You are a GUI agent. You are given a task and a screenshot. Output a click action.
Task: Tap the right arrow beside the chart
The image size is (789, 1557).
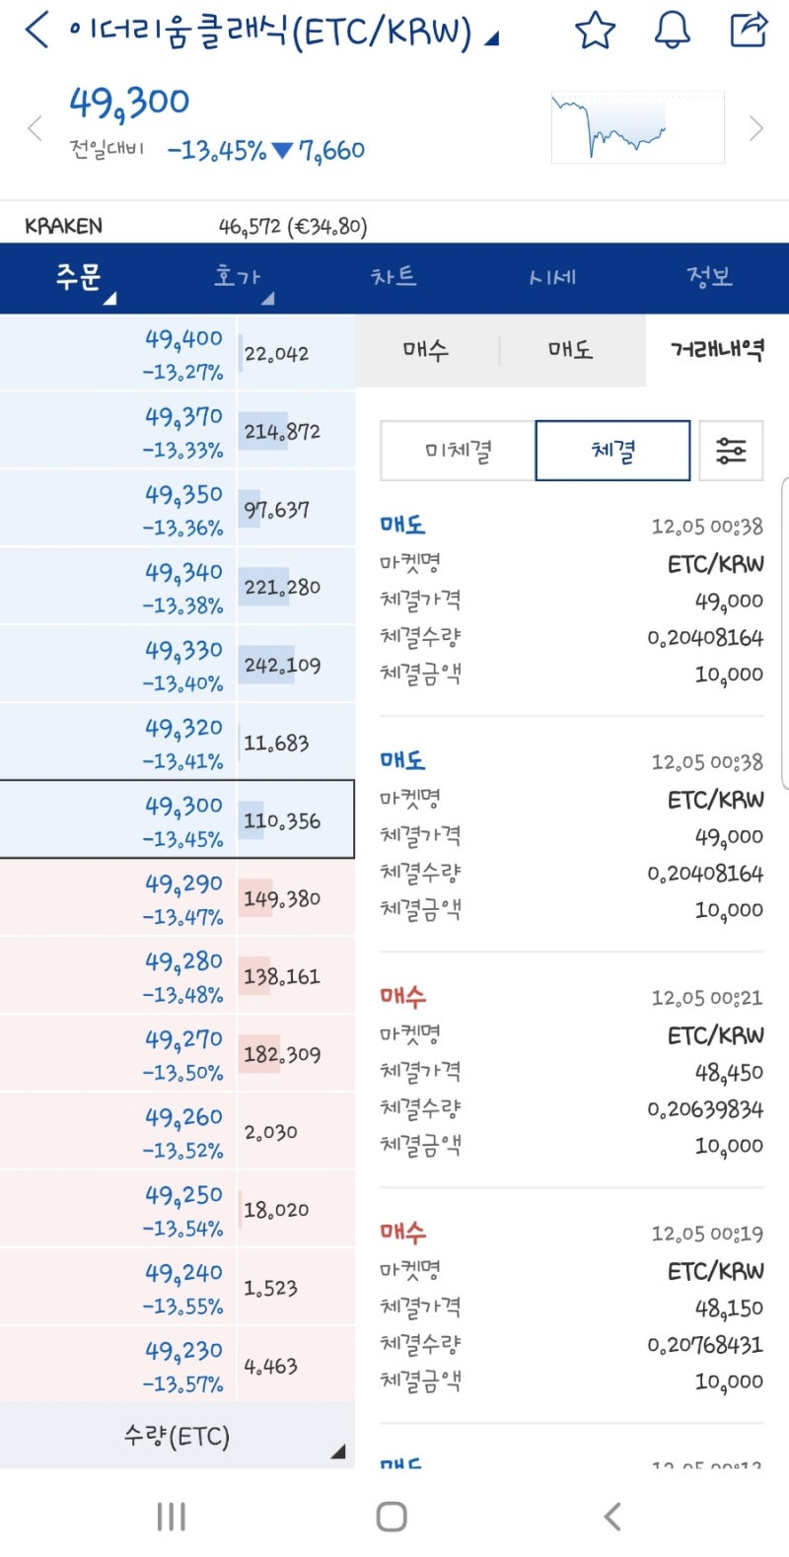[755, 128]
